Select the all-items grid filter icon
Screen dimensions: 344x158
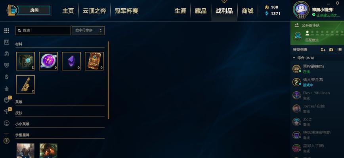point(7,30)
